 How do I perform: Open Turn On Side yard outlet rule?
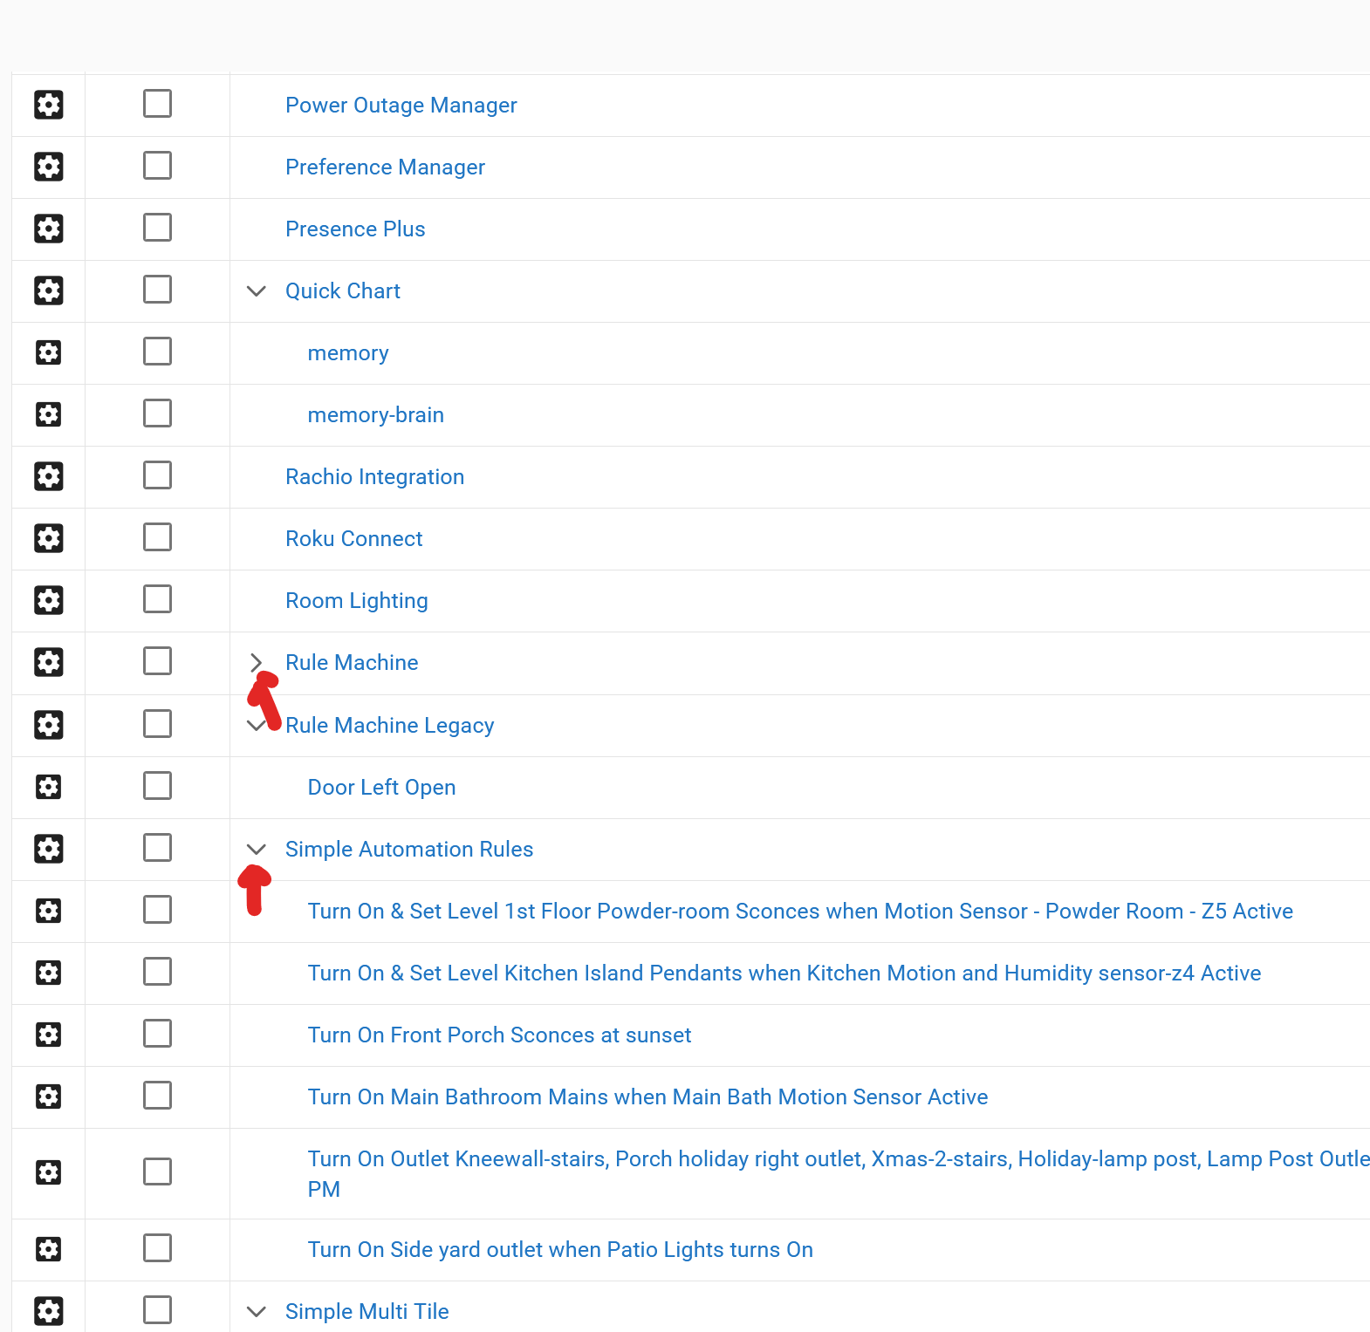tap(560, 1250)
